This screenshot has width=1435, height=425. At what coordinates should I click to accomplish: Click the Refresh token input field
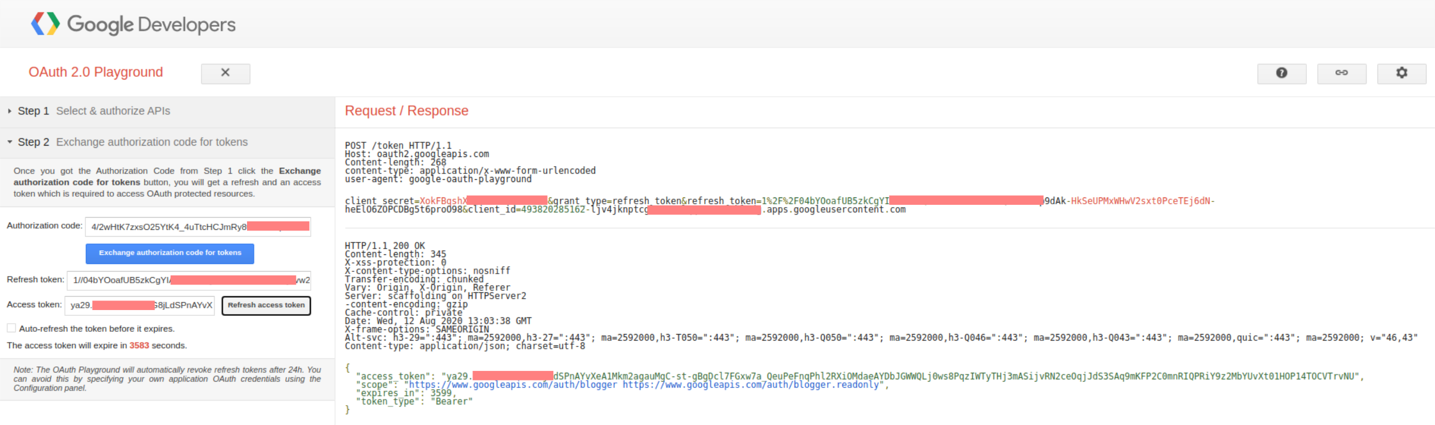point(189,280)
